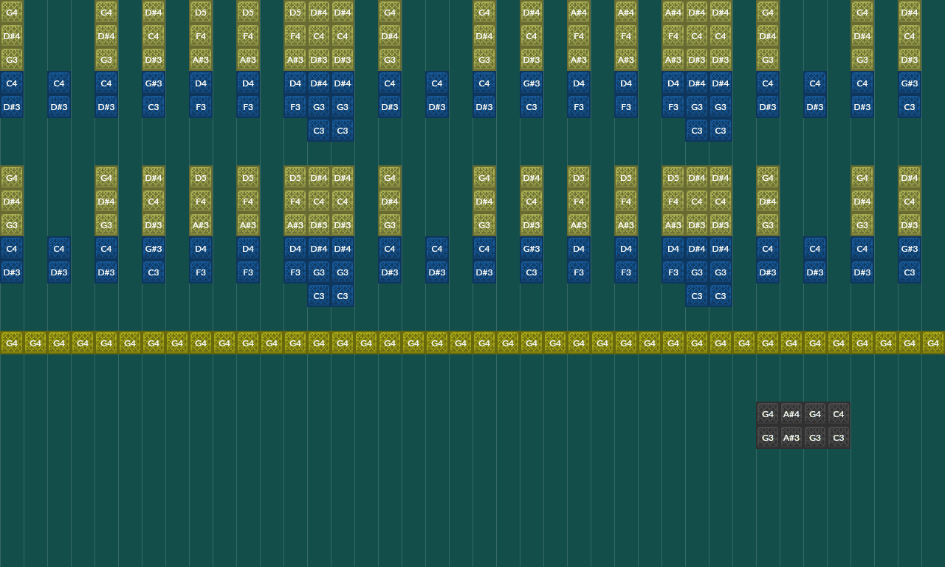Select the dark gray C3 note block
The width and height of the screenshot is (945, 567).
[839, 438]
